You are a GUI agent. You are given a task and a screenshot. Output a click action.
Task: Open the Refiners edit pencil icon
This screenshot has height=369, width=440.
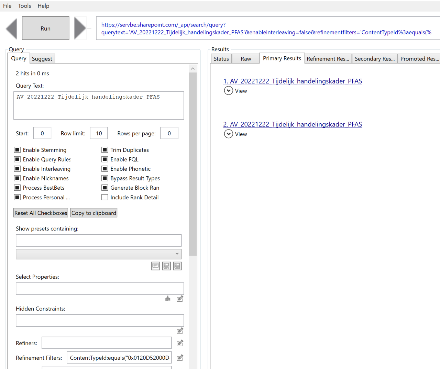point(180,343)
